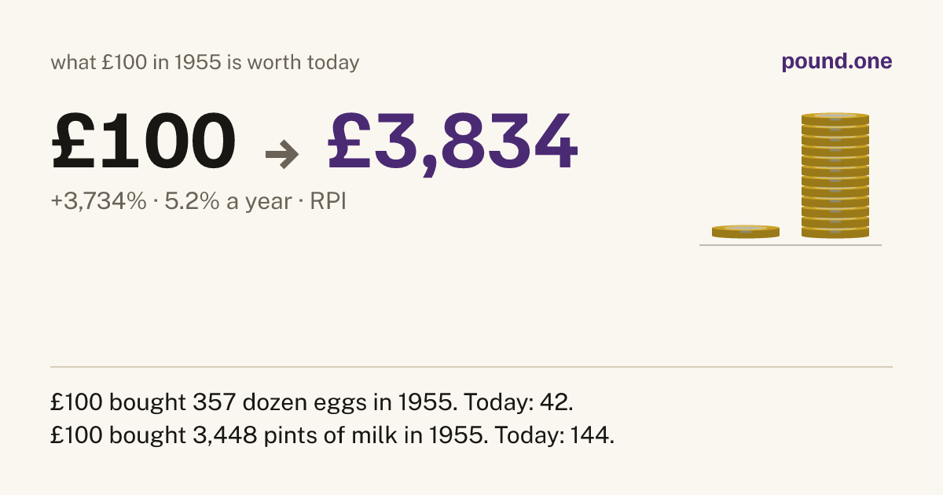
Task: Click the baseline under coin stacks
Action: [x=791, y=245]
